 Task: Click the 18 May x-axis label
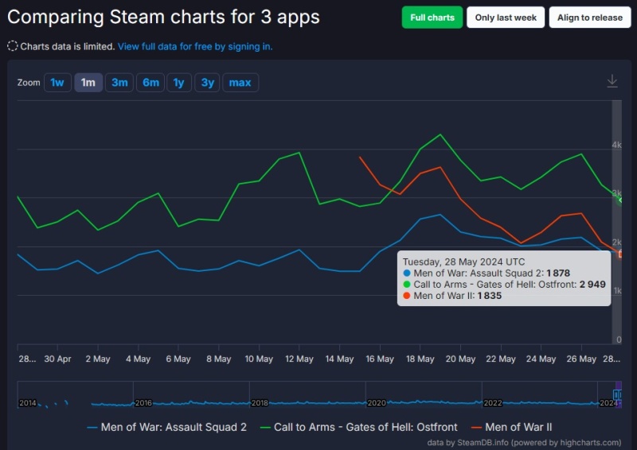point(420,359)
